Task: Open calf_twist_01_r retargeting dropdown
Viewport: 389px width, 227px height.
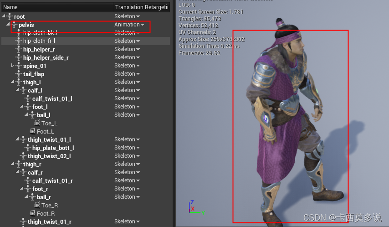Action: (127, 181)
